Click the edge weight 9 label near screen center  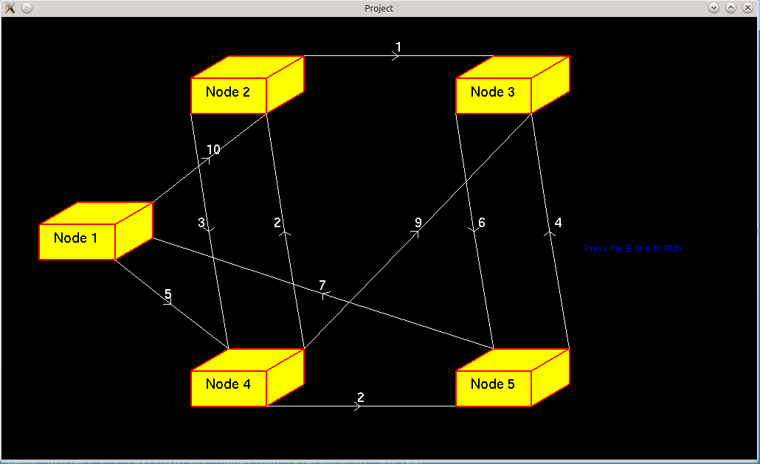418,221
